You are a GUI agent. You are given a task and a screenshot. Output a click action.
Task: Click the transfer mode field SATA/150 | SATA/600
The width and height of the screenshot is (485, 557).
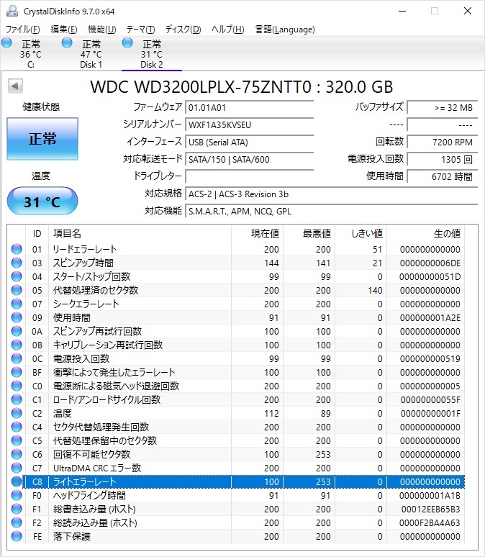coord(250,159)
